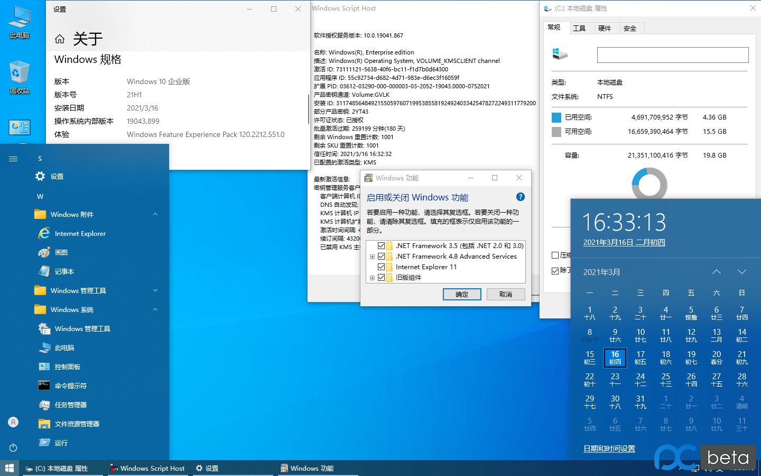
Task: Open 常规 tab in disk properties
Action: tap(554, 28)
